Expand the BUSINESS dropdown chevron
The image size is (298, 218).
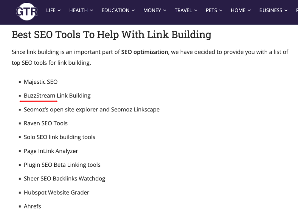[x=286, y=10]
